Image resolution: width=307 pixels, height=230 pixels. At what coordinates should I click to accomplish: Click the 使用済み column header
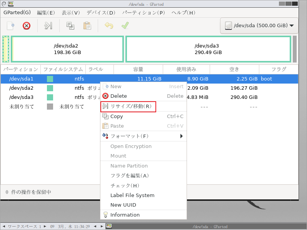click(x=186, y=69)
